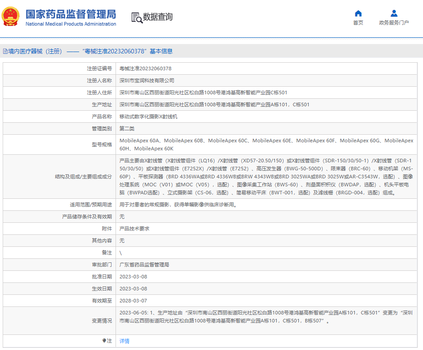
Task: Click the 境内医疗器械（注册） breadcrumb title
Action: 35,51
